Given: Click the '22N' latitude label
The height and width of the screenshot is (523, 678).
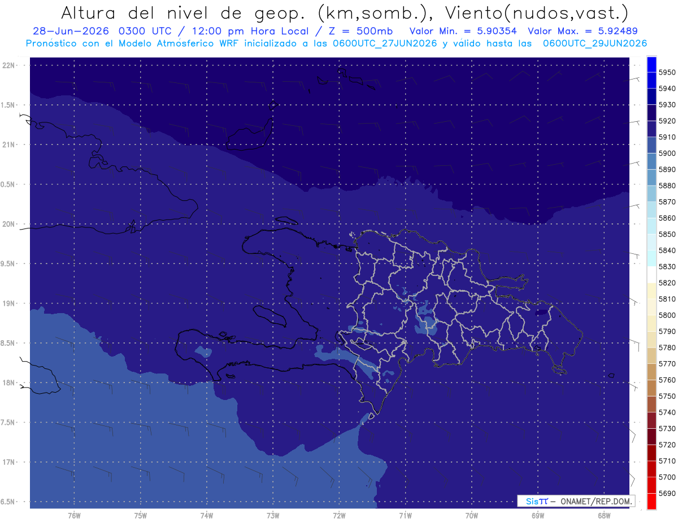Looking at the screenshot, I should (x=10, y=65).
